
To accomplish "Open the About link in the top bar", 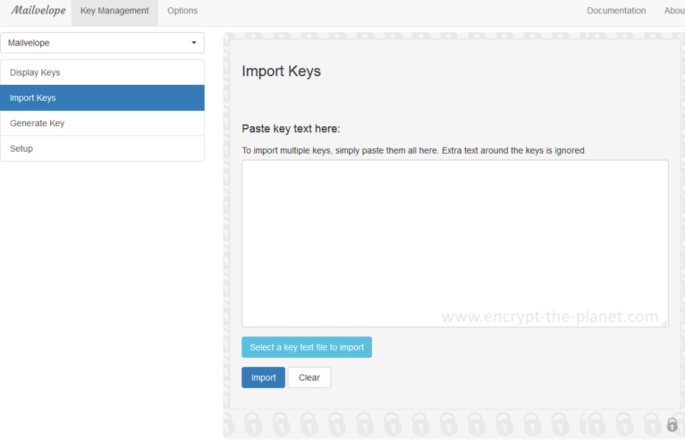I will (x=674, y=11).
